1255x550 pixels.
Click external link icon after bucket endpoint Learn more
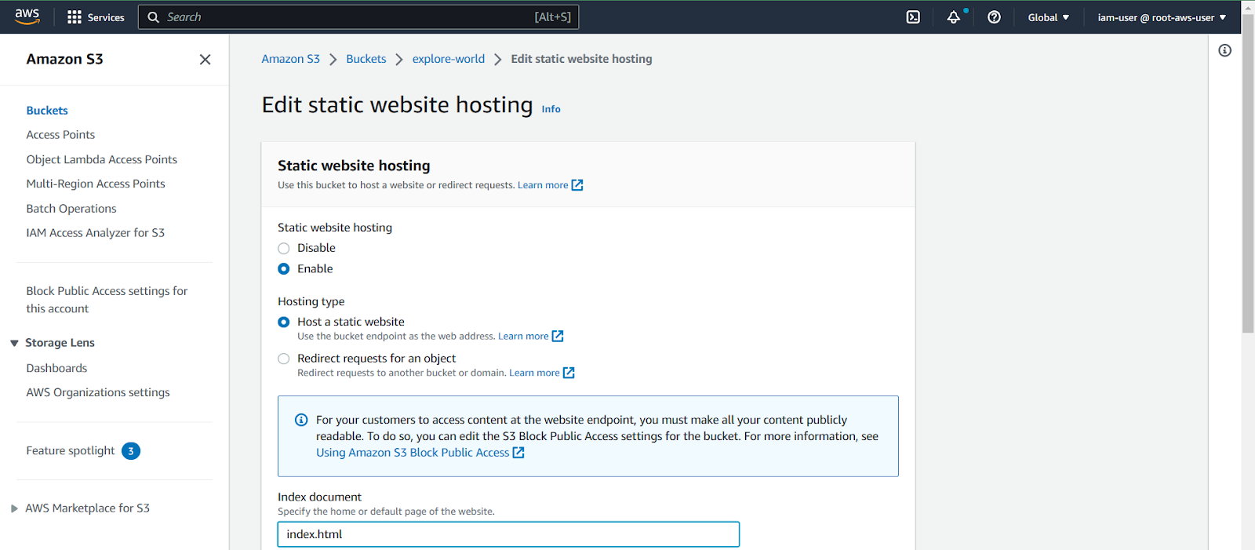[x=558, y=336]
